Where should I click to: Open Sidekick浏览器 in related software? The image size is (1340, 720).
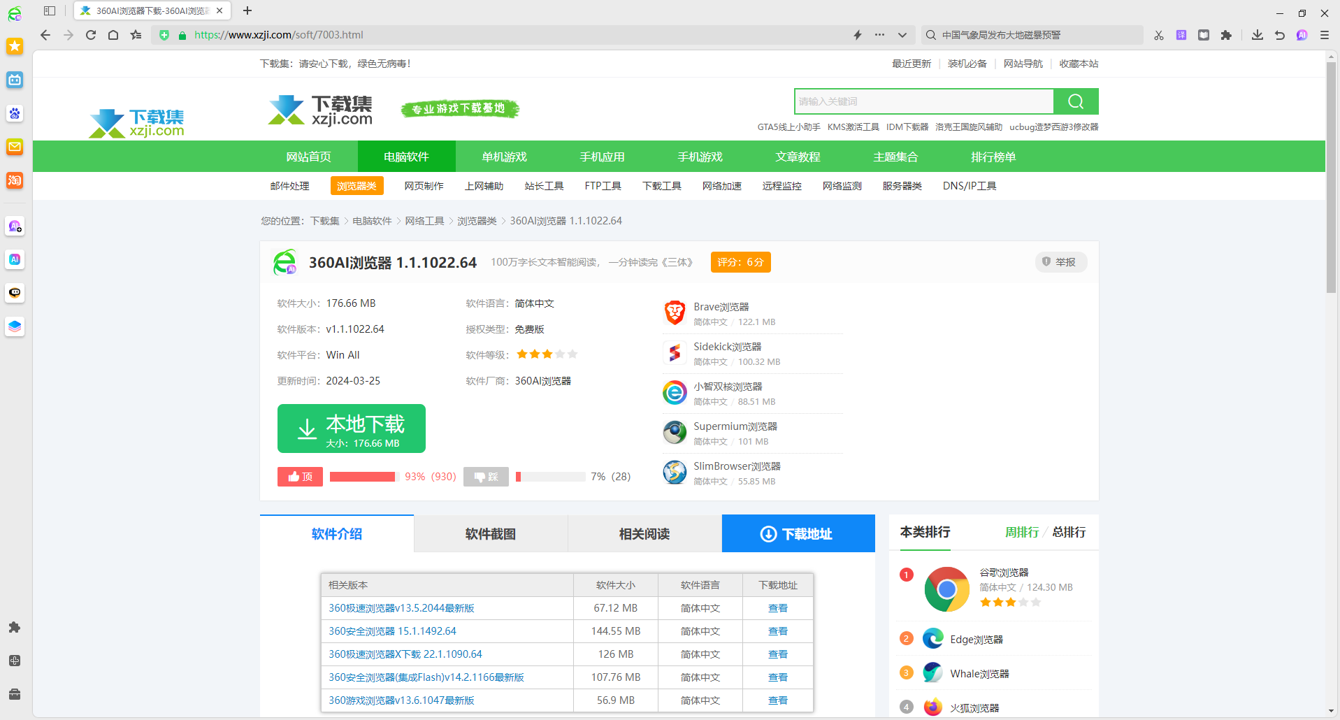(x=728, y=347)
